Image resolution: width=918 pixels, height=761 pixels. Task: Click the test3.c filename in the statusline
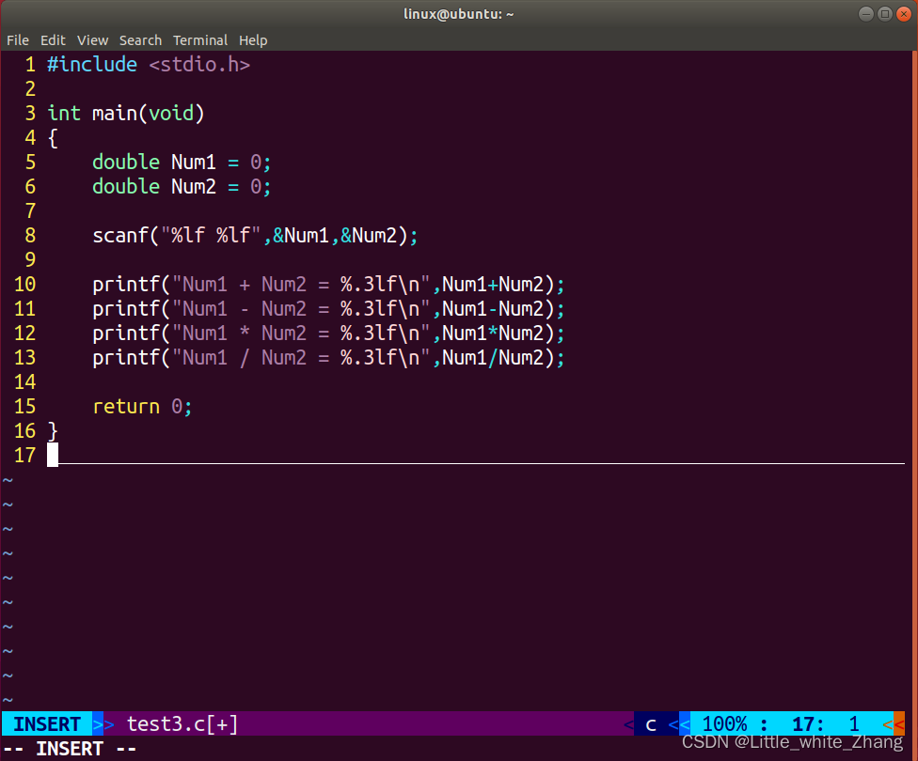(x=169, y=723)
